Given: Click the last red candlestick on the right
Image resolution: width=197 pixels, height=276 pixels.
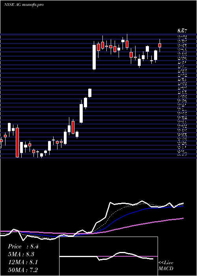Looking at the screenshot, I should [x=160, y=45].
